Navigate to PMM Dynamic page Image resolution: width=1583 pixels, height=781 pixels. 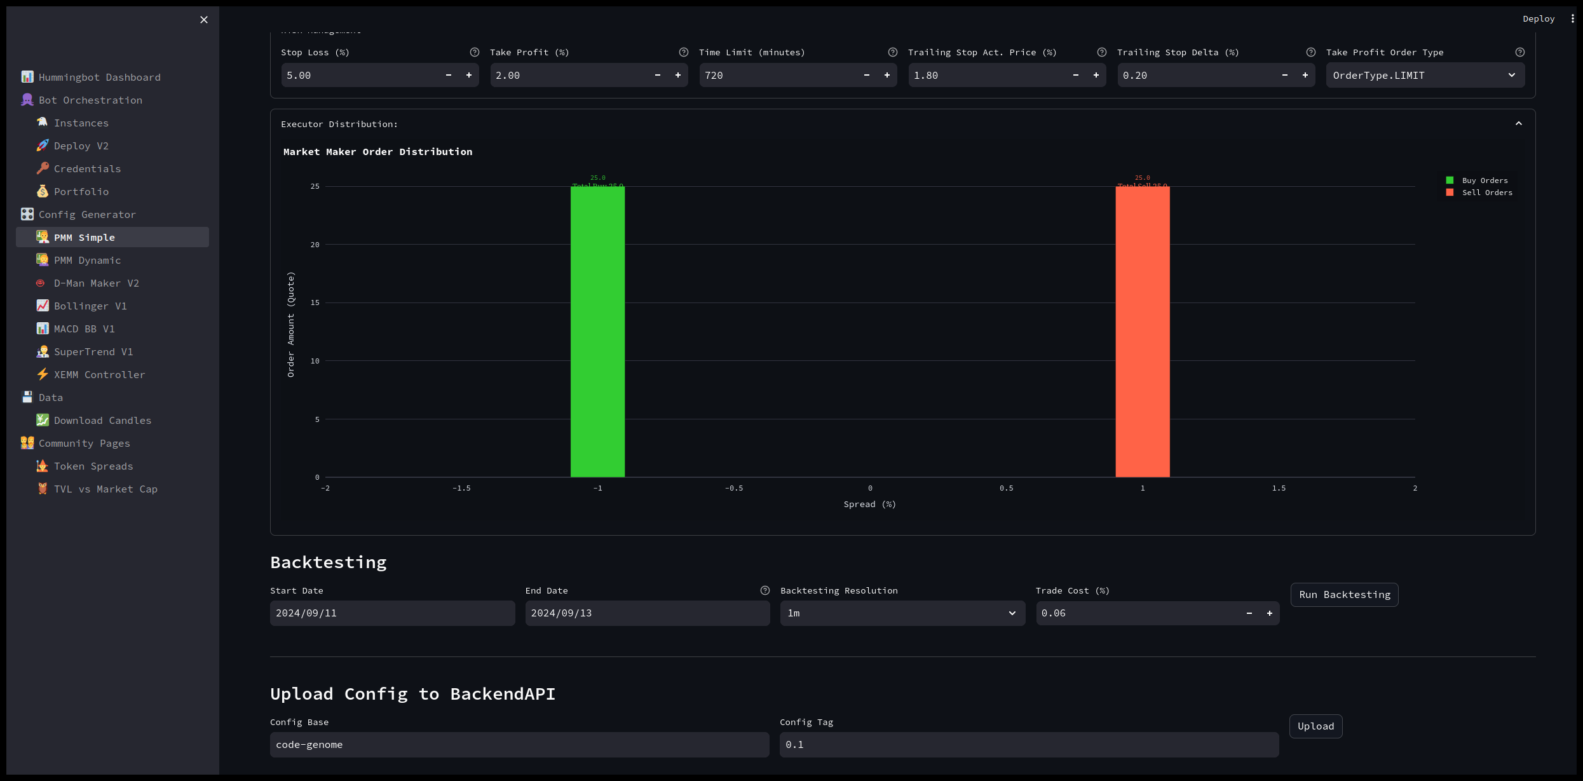pos(87,260)
